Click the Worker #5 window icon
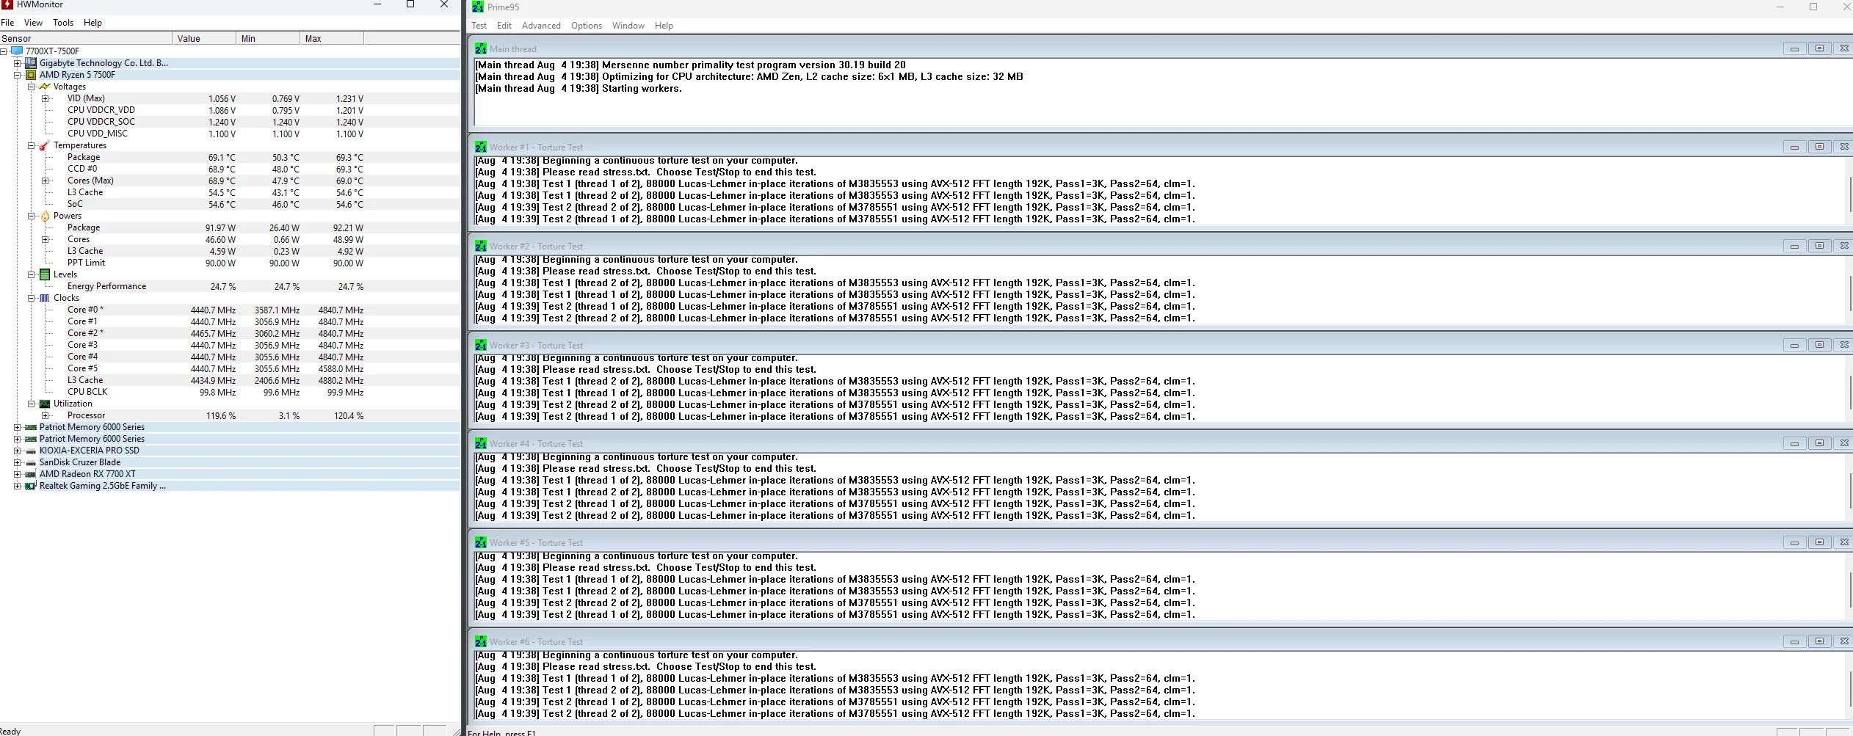The height and width of the screenshot is (736, 1853). pyautogui.click(x=481, y=542)
